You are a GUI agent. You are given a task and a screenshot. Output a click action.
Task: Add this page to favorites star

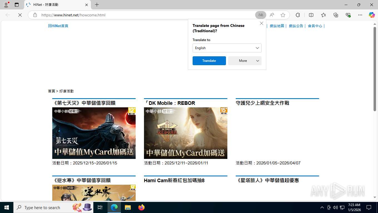tap(283, 15)
